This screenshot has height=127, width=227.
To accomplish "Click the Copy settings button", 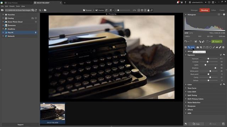I will tap(196, 124).
